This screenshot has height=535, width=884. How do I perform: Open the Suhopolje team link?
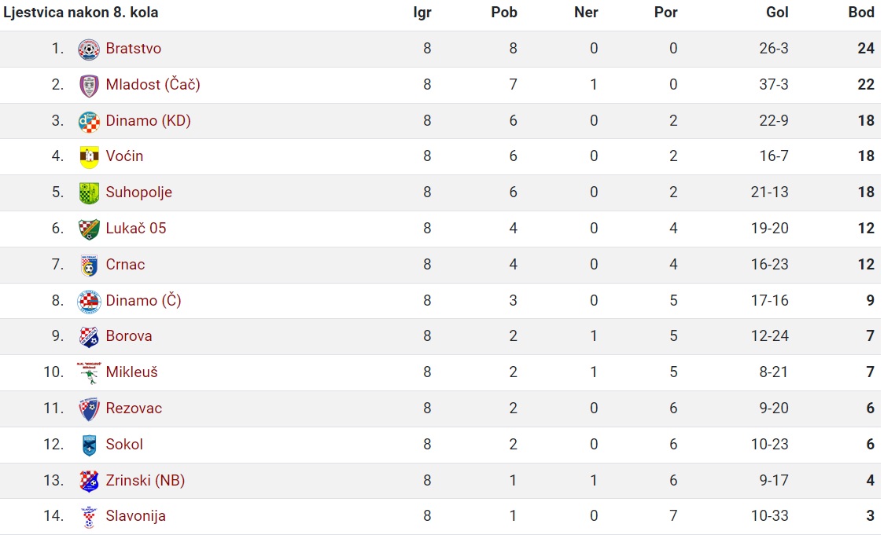pyautogui.click(x=138, y=192)
